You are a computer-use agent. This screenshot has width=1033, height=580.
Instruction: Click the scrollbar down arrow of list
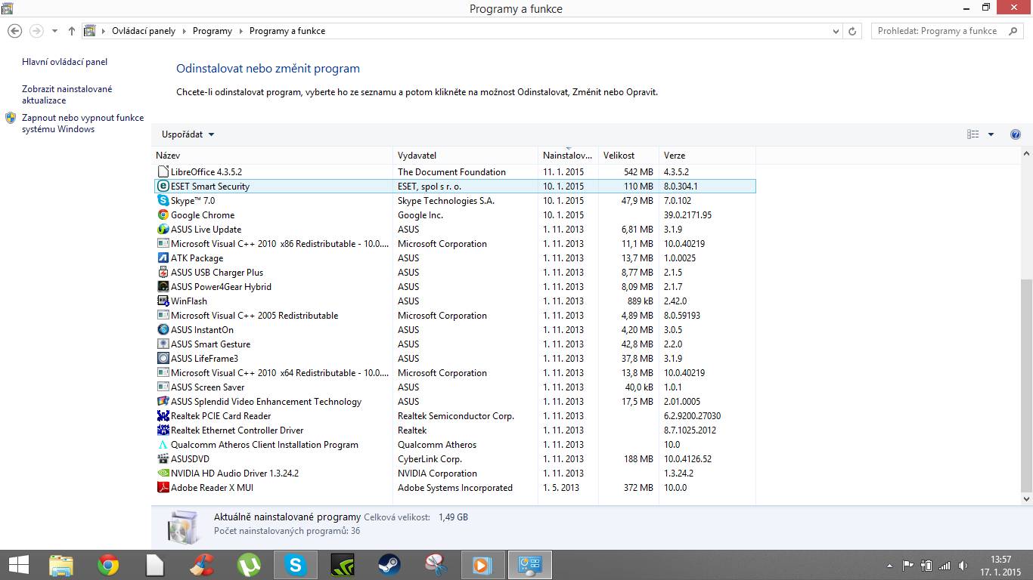click(x=1026, y=499)
